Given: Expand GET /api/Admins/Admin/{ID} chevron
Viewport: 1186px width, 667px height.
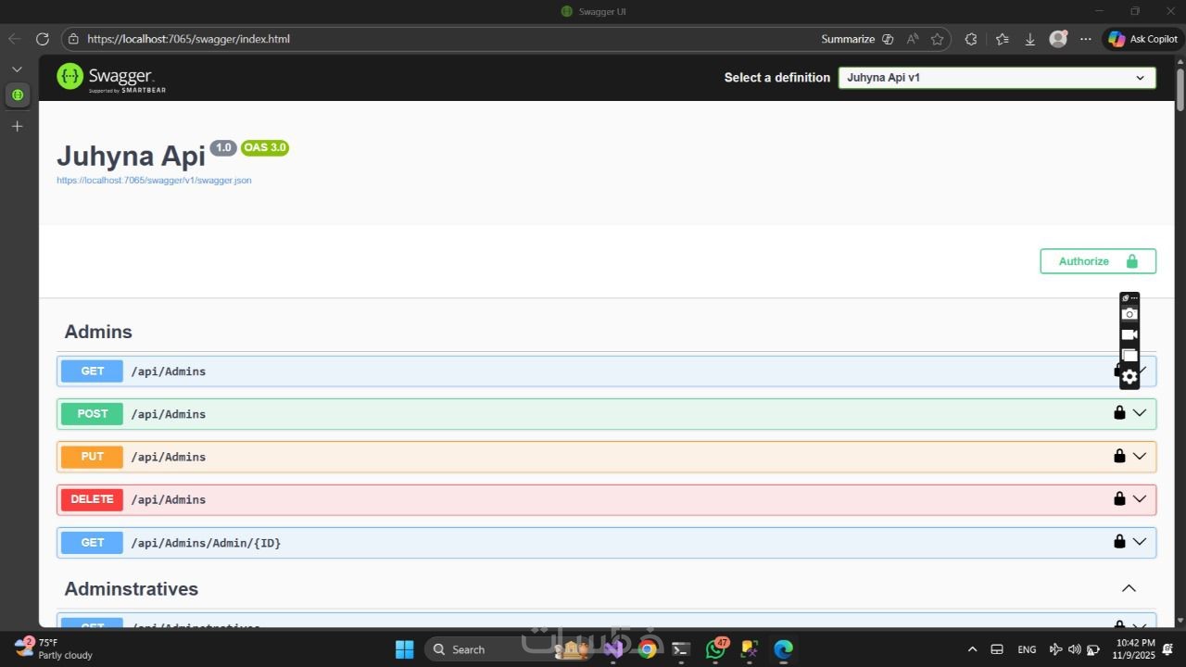Looking at the screenshot, I should click(x=1140, y=541).
